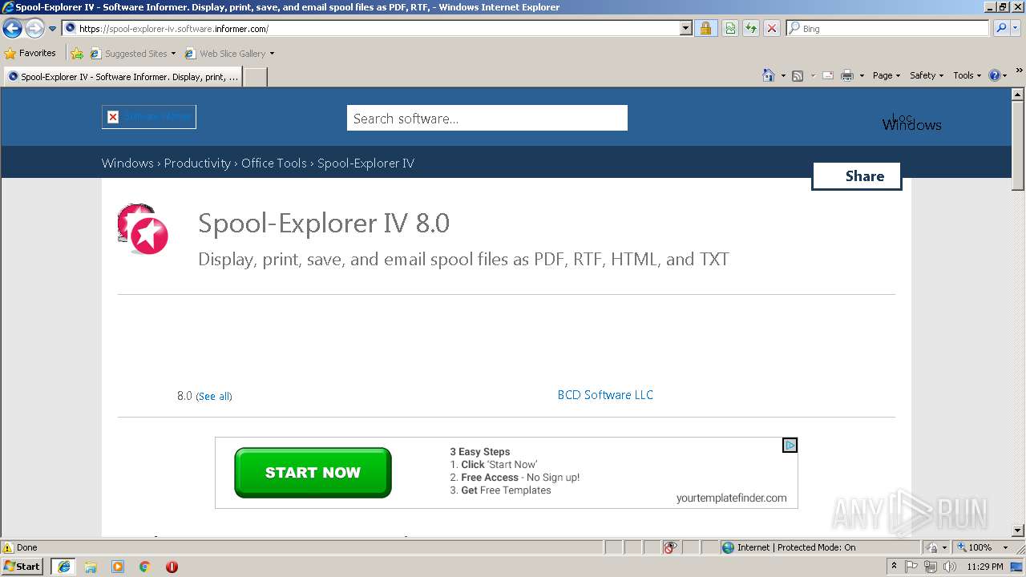Open the Windows Start menu

(22, 567)
